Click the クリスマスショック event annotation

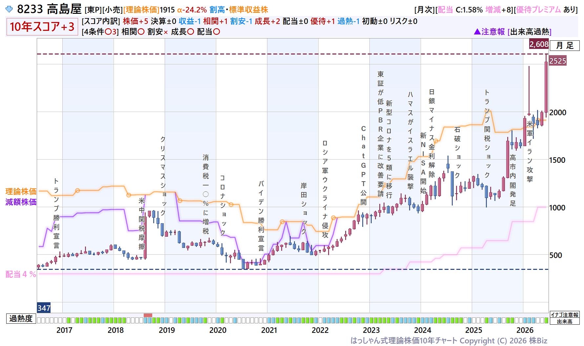click(x=163, y=176)
